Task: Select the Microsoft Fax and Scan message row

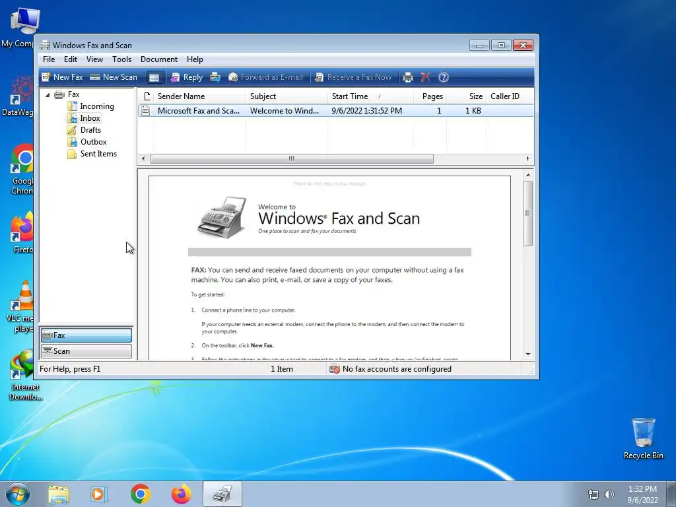Action: click(x=336, y=111)
